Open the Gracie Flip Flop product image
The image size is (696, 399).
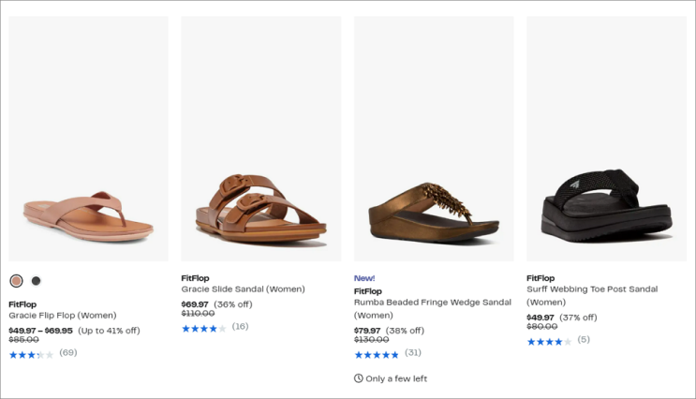point(89,139)
